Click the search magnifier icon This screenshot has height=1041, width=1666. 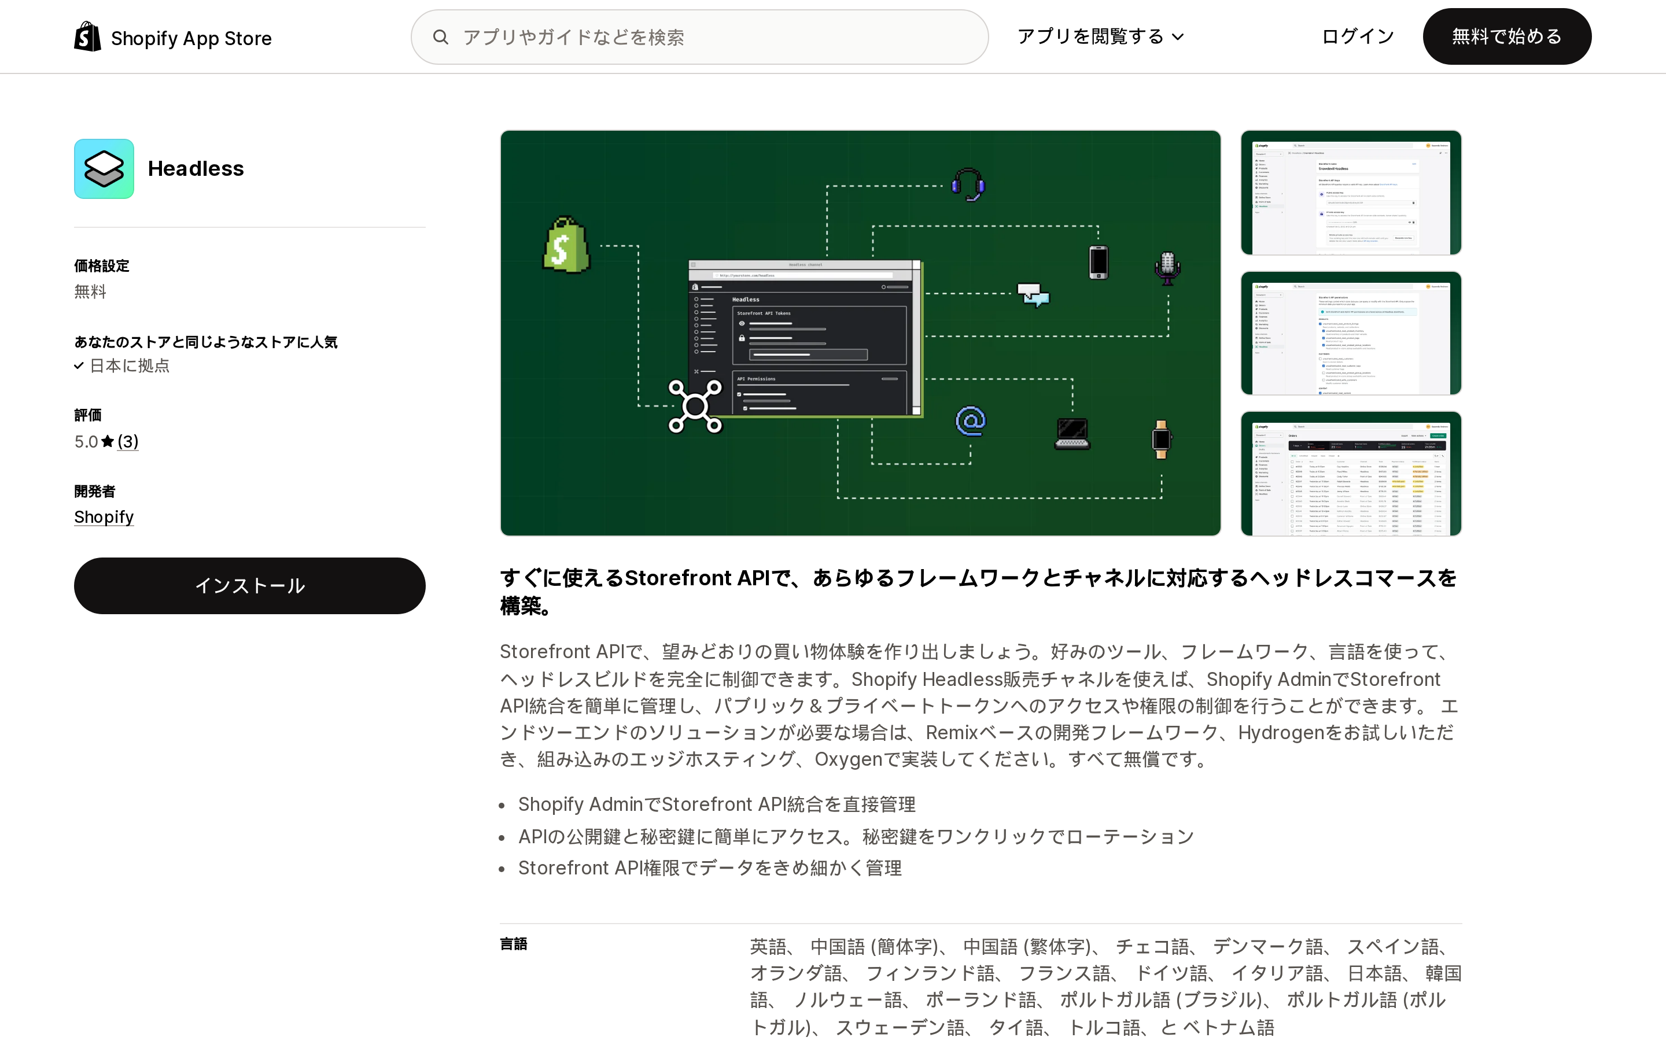point(441,37)
